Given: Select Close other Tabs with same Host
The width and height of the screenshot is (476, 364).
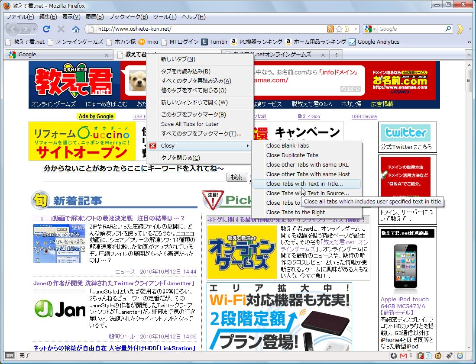Looking at the screenshot, I should pyautogui.click(x=307, y=174).
